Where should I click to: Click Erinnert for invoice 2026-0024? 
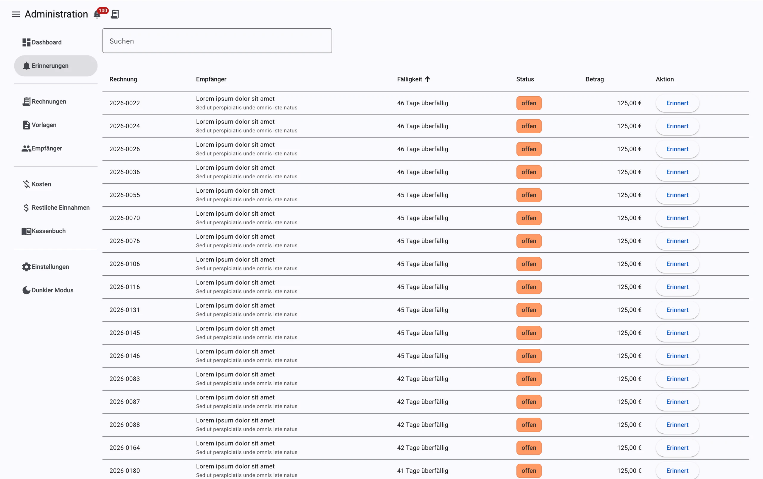pos(677,126)
